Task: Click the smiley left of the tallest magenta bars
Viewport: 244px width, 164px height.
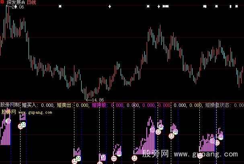Action: [134, 158]
